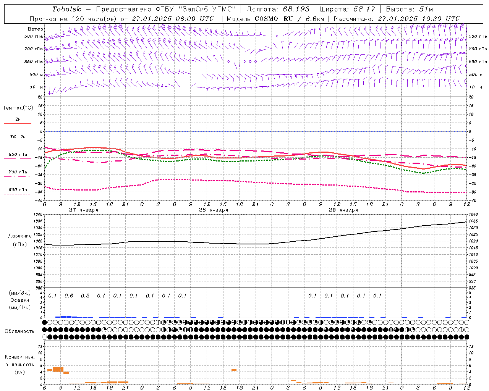Click 'Прогноз на 120 часа(ов)' text

pyautogui.click(x=74, y=19)
